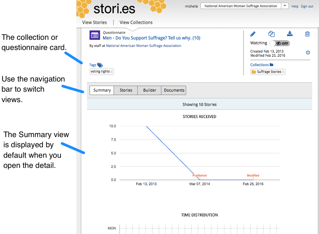This screenshot has height=234, width=319.
Task: Open the Documents tab
Action: pyautogui.click(x=174, y=90)
